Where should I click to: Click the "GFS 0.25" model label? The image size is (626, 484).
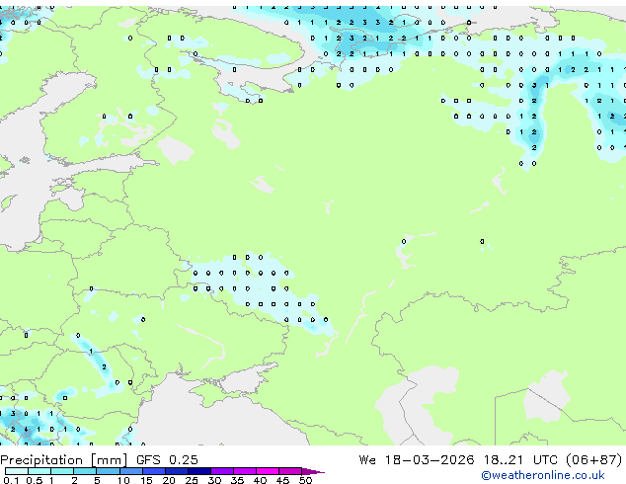[x=167, y=460]
